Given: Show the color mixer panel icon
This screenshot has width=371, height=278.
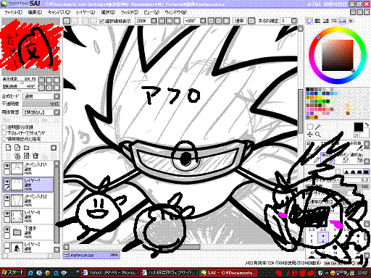Looking at the screenshot, I should [334, 21].
